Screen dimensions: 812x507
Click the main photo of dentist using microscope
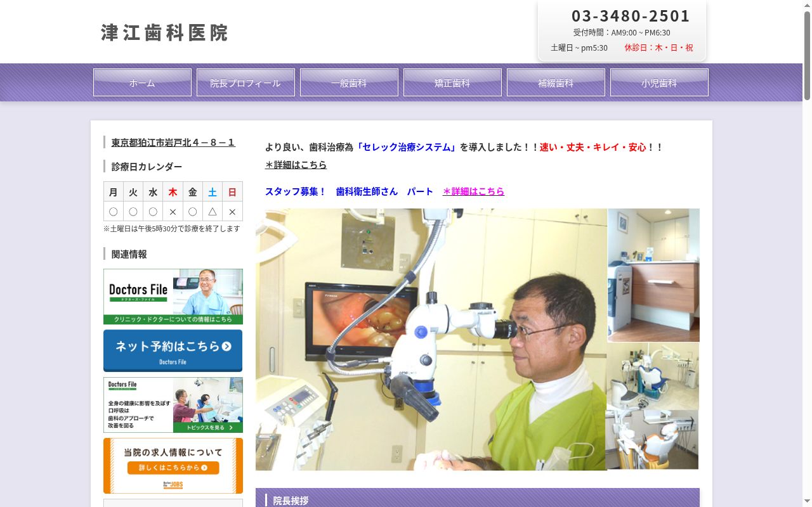pos(431,340)
